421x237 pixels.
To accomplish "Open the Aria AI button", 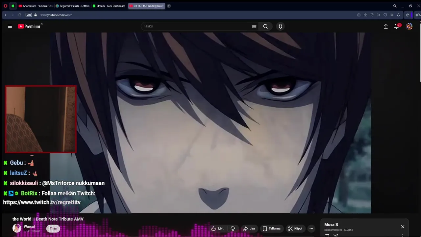I will [x=418, y=15].
